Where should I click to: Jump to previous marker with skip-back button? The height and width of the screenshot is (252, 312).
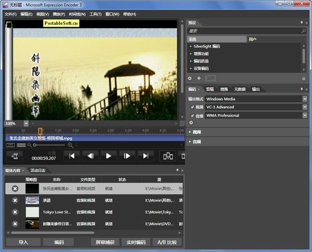[72, 156]
